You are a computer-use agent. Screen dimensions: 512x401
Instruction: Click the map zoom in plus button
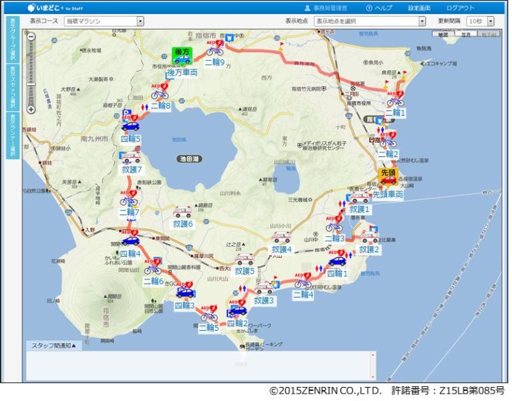tap(31, 109)
